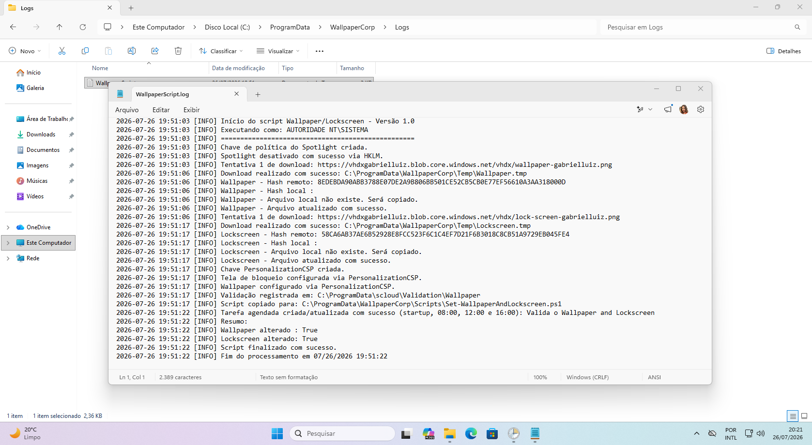Viewport: 812px width, 445px height.
Task: Switch Explorer to details list view
Action: 793,416
